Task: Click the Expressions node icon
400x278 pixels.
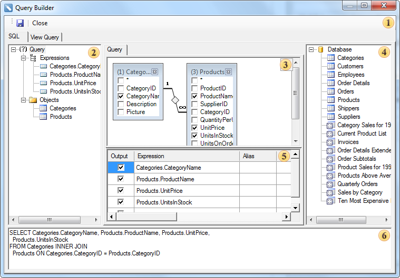Action: pyautogui.click(x=33, y=58)
